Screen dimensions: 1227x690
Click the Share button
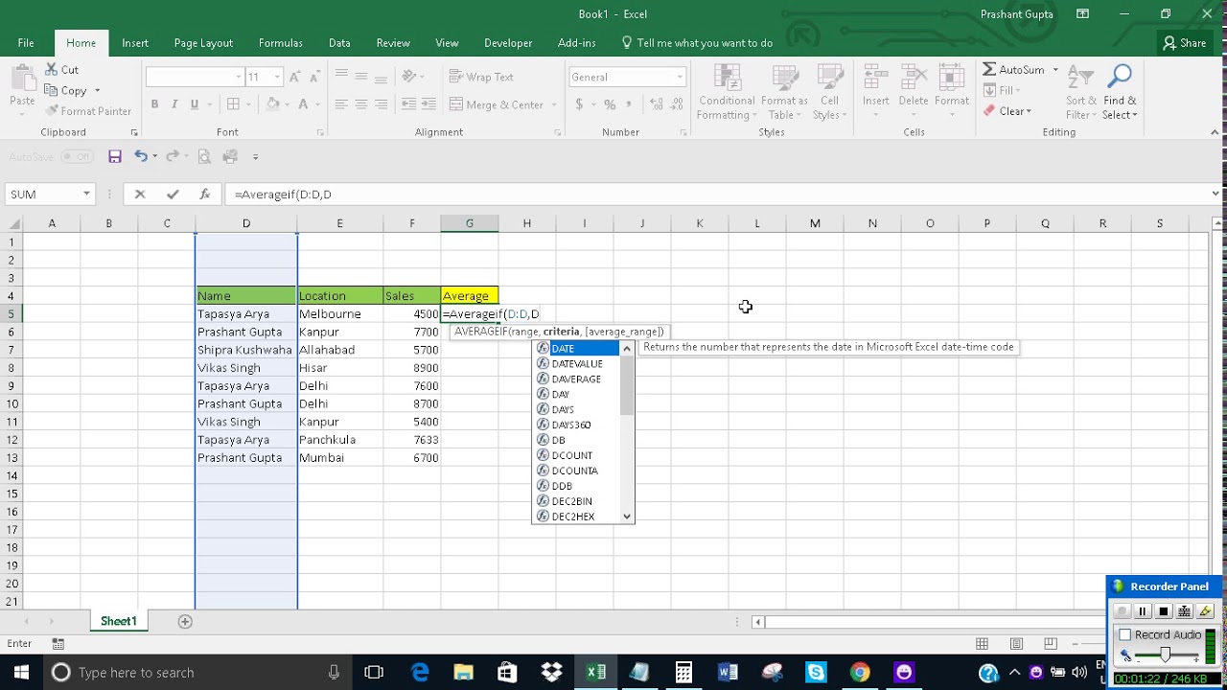(1184, 43)
